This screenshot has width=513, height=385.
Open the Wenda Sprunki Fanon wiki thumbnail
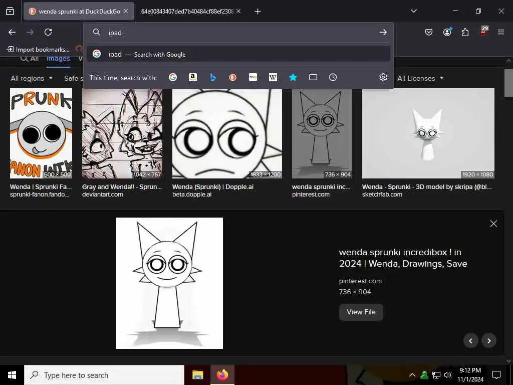41,133
